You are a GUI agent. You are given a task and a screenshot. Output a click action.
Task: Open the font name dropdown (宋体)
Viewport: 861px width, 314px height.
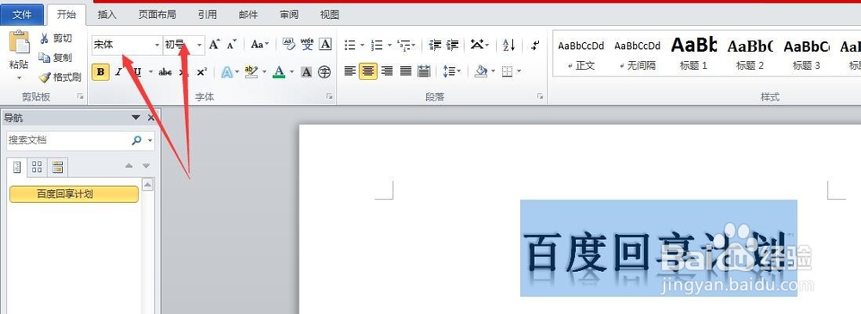(x=157, y=45)
